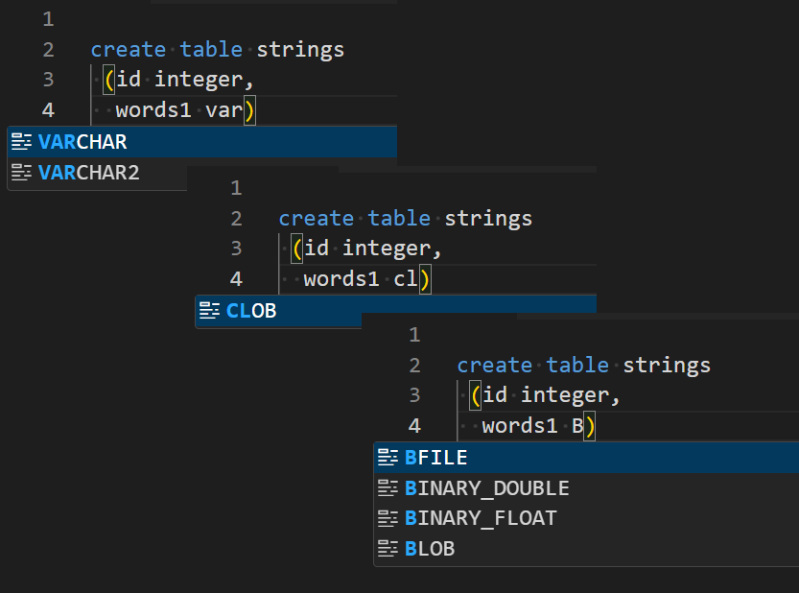The width and height of the screenshot is (799, 593).
Task: Click the keyword icon beside BINARY_DOUBLE suggestion
Action: [x=388, y=488]
